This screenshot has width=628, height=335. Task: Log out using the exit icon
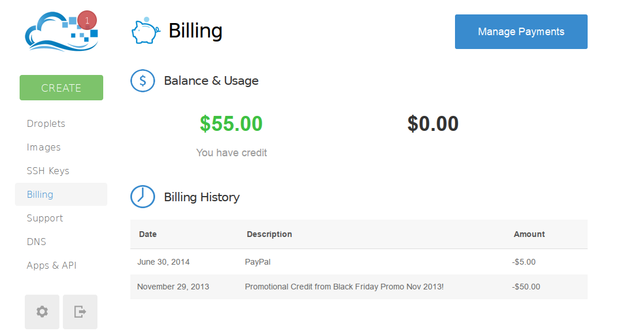pos(80,312)
